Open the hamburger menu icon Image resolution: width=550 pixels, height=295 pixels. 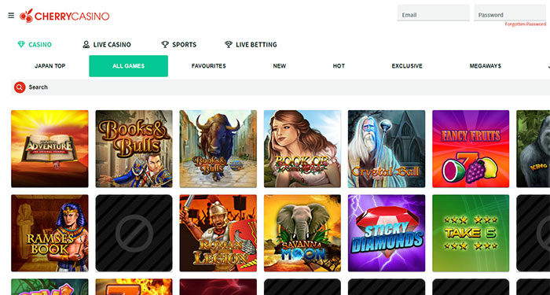[11, 16]
